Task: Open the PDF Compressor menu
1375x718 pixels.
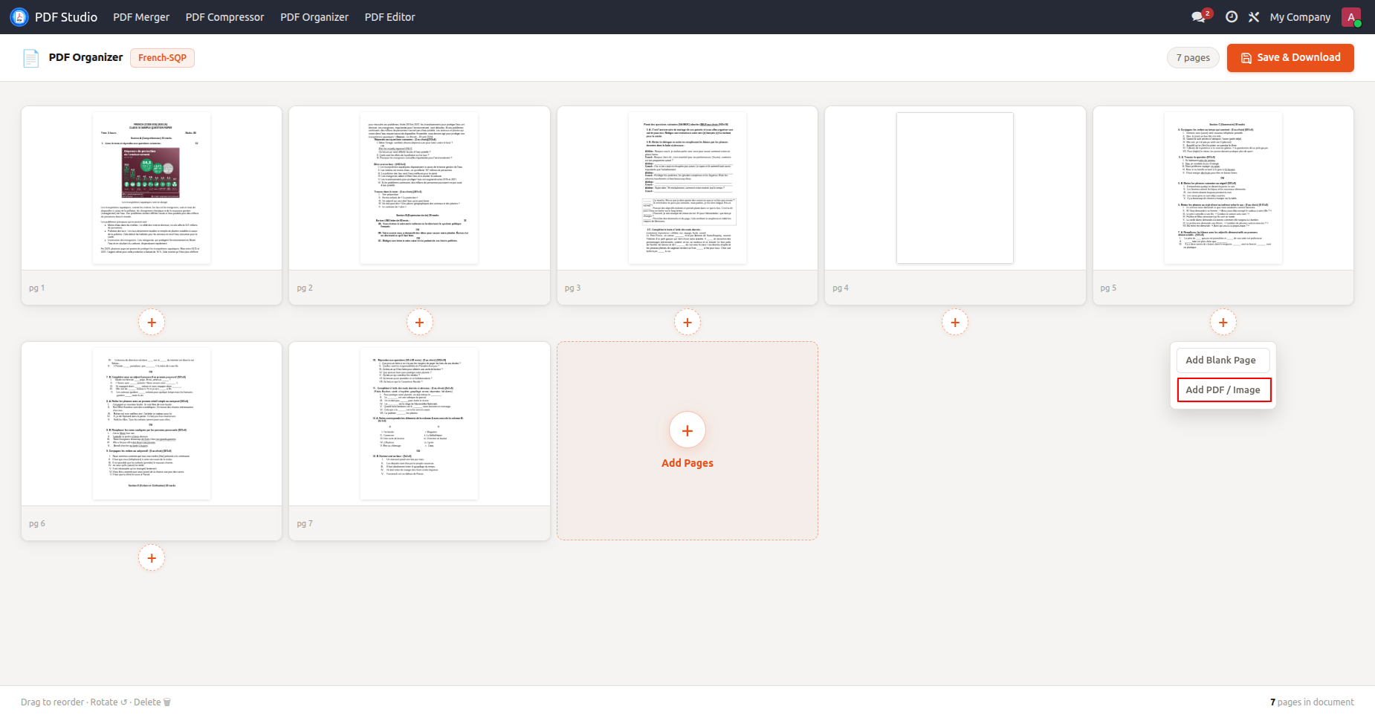Action: [224, 17]
